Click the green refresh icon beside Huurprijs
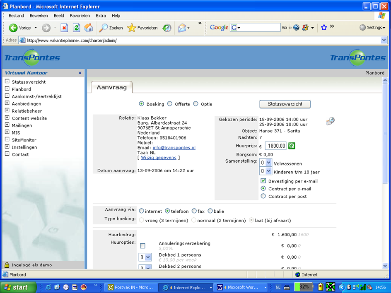391x293 pixels. pos(292,146)
